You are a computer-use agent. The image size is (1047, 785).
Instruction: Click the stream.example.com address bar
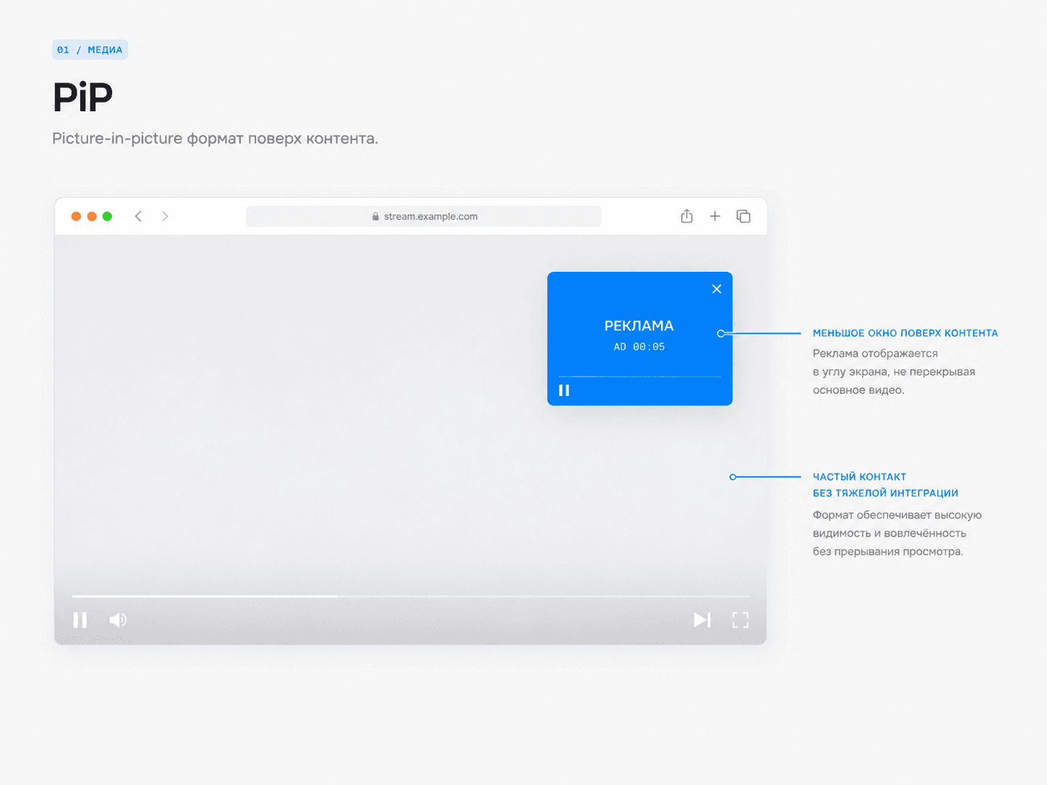(x=424, y=216)
